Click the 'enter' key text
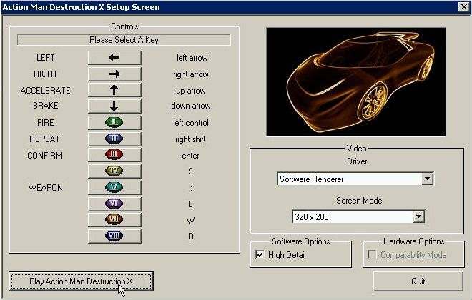 point(190,156)
